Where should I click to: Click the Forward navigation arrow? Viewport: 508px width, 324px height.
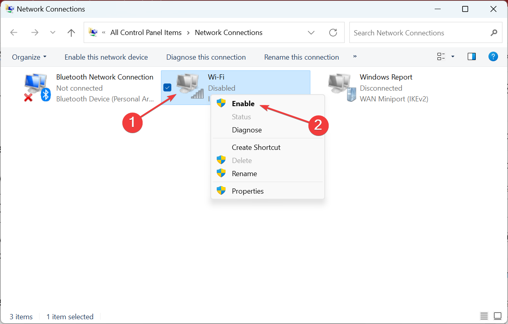tap(35, 33)
